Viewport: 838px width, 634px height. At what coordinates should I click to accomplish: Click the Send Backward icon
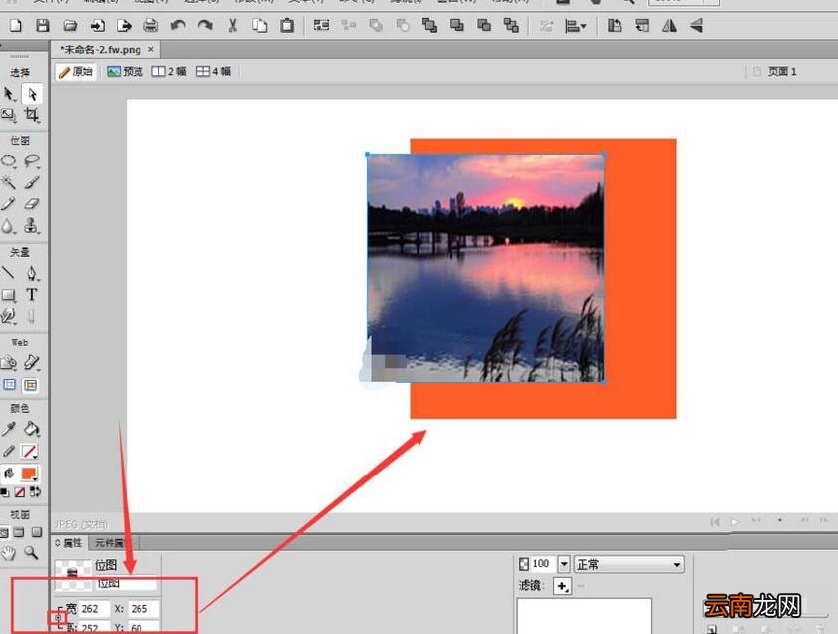(484, 26)
